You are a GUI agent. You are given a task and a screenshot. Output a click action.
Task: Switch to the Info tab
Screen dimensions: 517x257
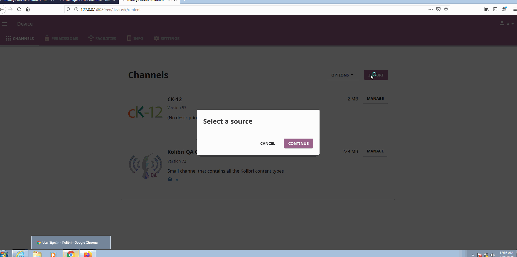(x=135, y=38)
